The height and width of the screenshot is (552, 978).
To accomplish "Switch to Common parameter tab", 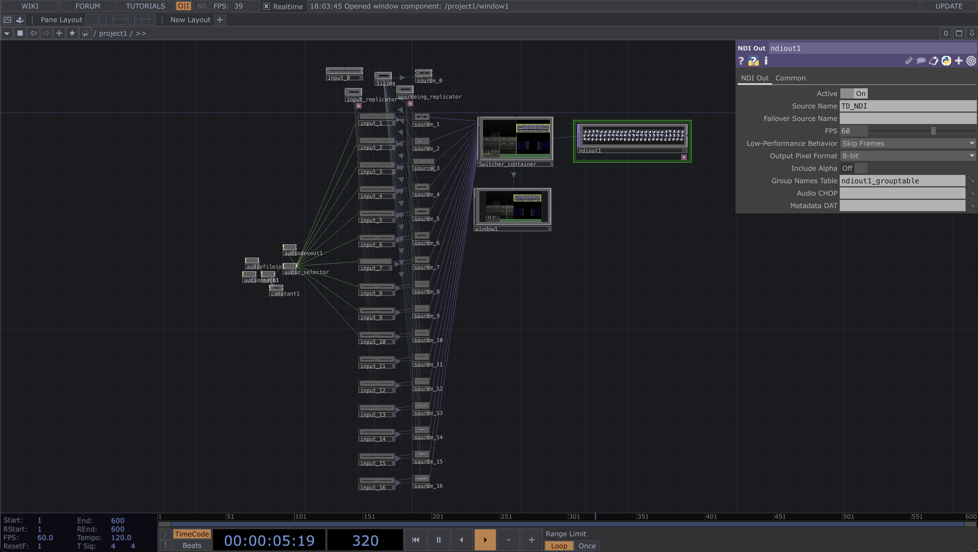I will [x=790, y=78].
